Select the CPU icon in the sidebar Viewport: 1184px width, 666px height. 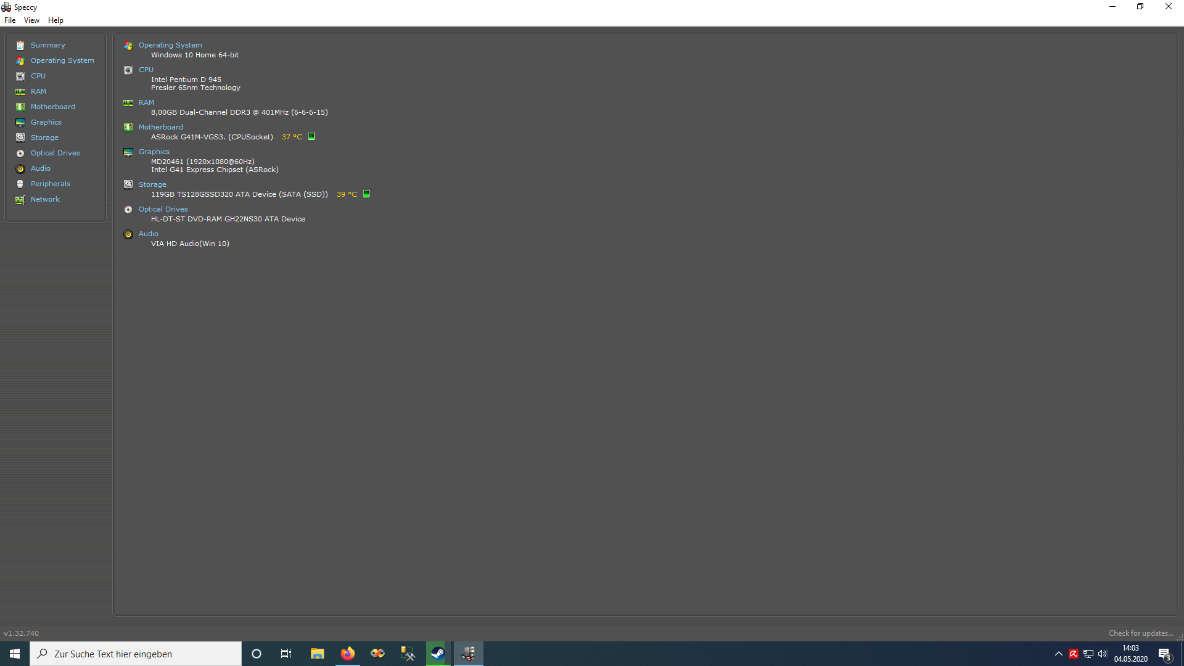point(20,76)
